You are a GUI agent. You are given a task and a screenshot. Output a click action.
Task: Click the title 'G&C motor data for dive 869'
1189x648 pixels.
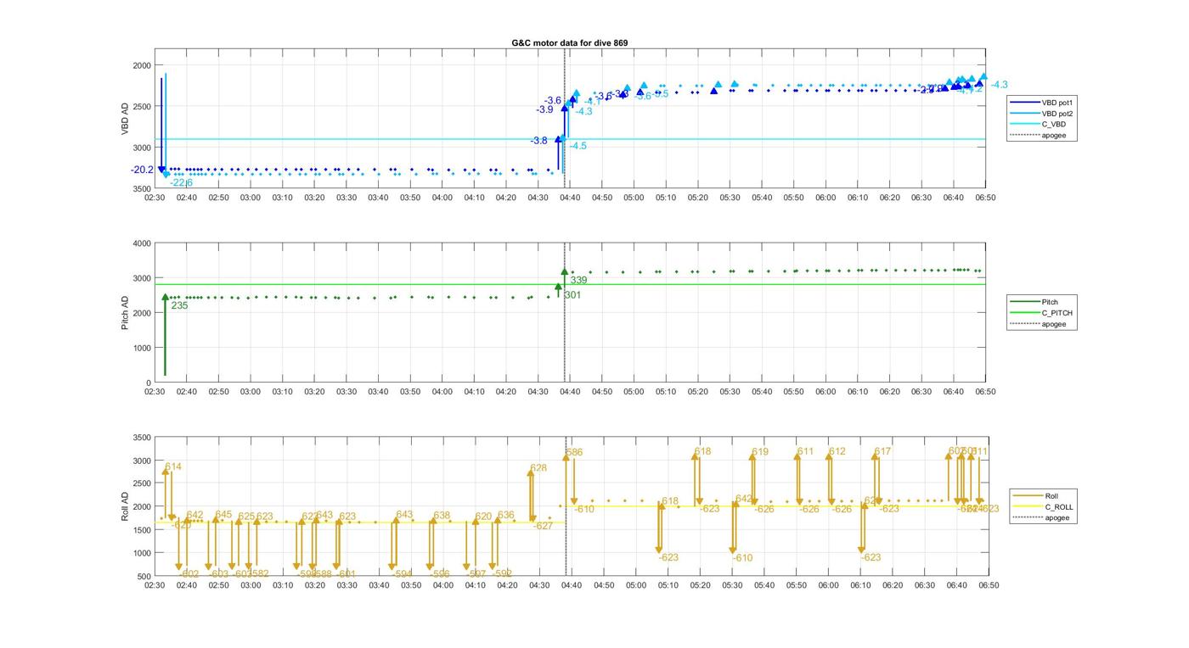(x=570, y=42)
